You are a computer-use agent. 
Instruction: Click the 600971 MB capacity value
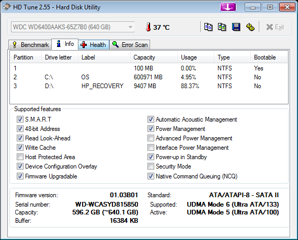(148, 77)
